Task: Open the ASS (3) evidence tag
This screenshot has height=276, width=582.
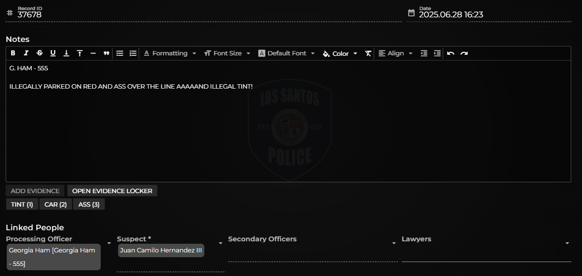Action: 89,204
